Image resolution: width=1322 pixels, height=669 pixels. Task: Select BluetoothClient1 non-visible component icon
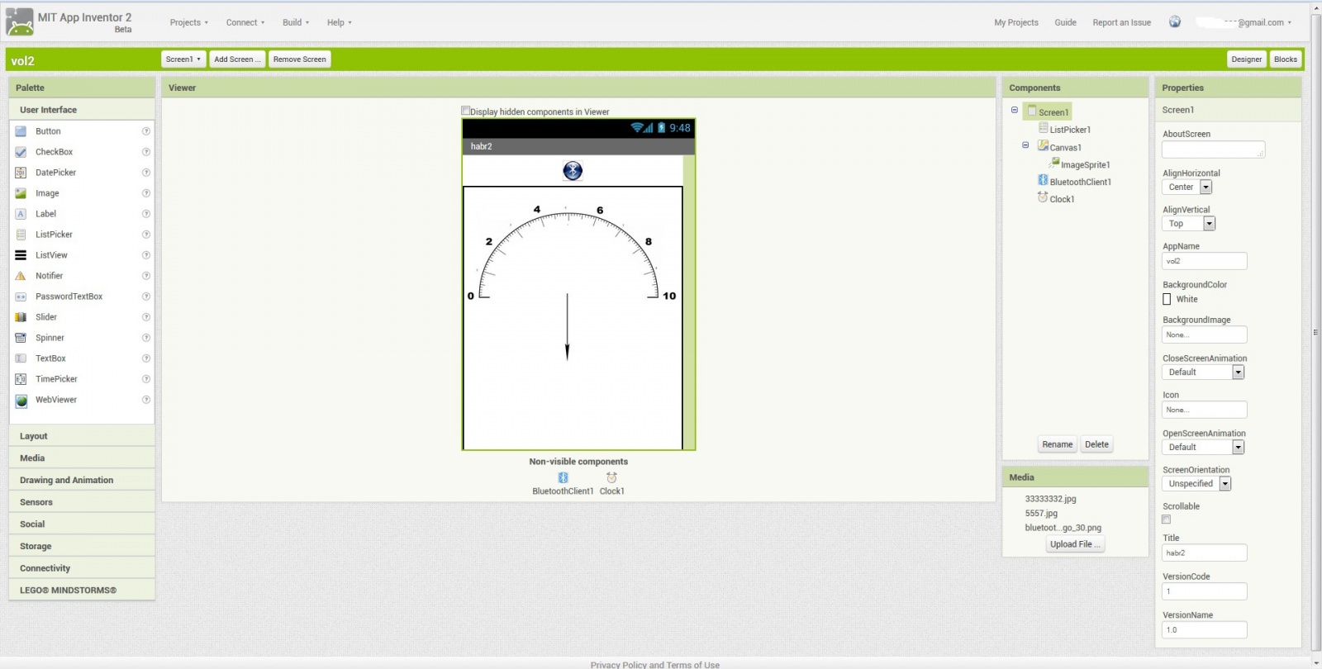(x=563, y=477)
